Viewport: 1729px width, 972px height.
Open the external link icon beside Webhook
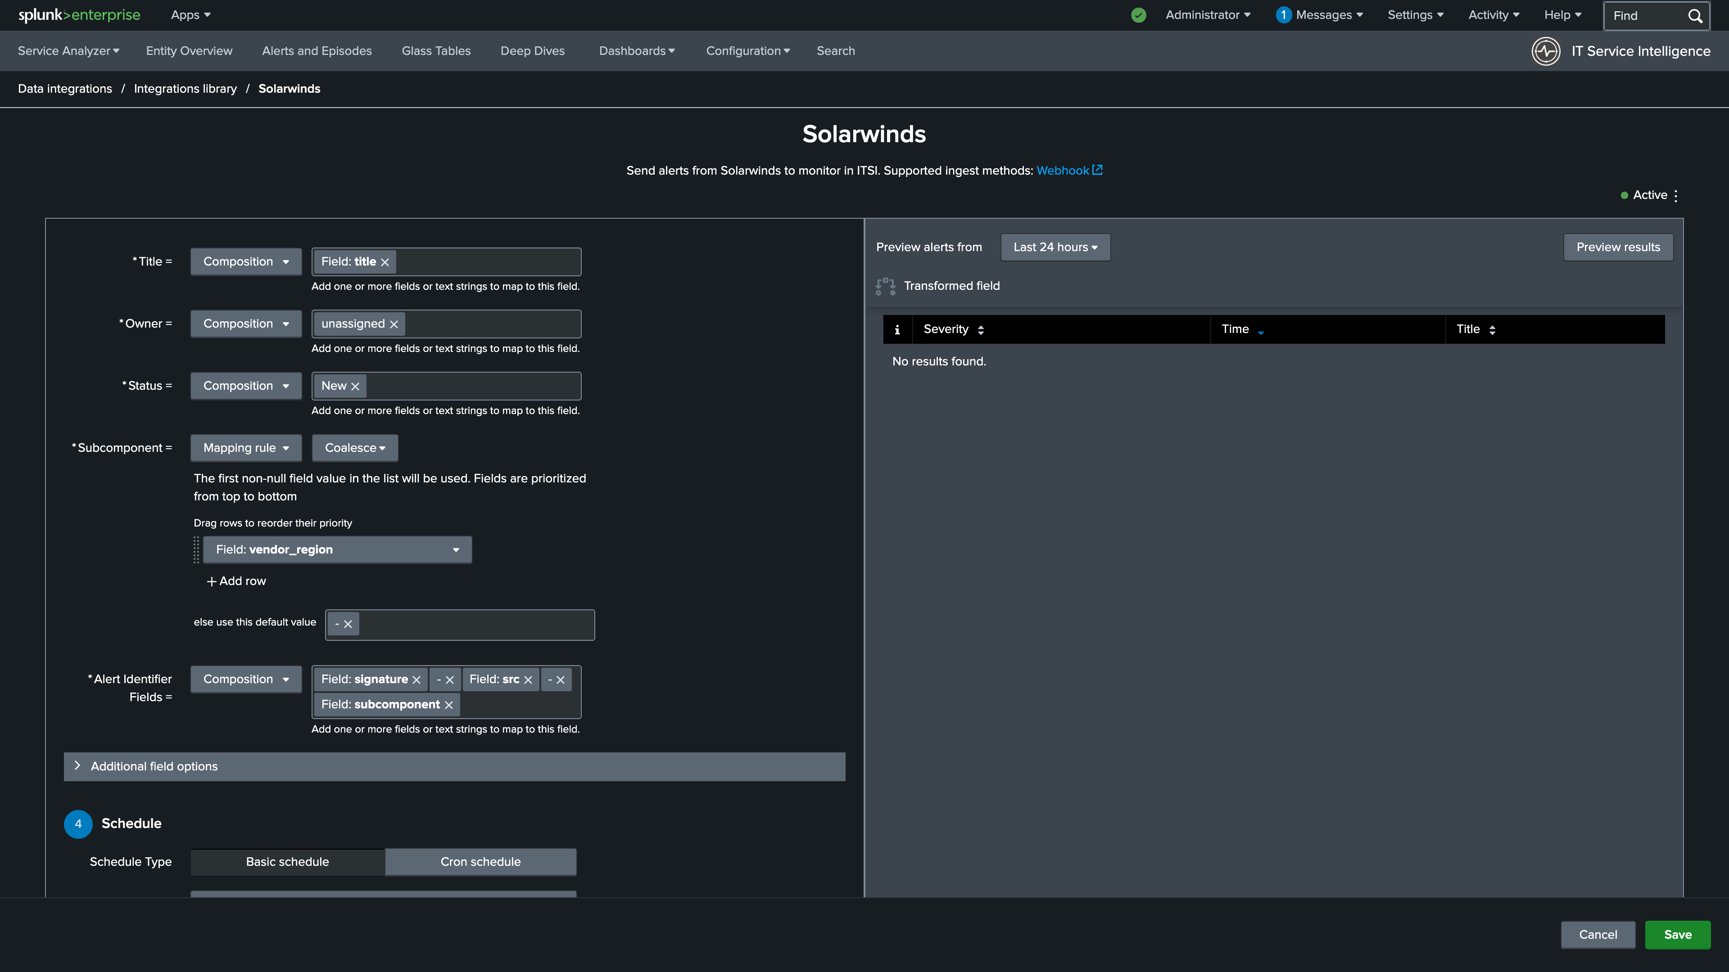pos(1097,170)
